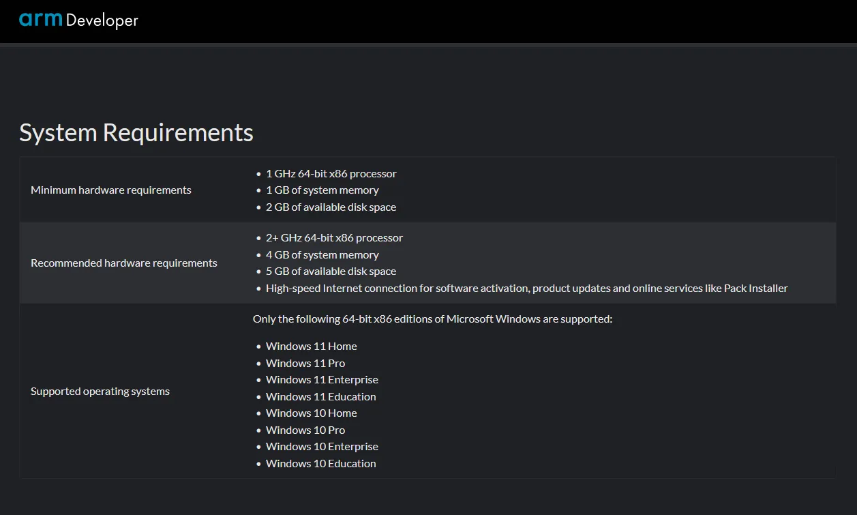
Task: Click the Windows 10 Pro list entry
Action: (x=305, y=430)
